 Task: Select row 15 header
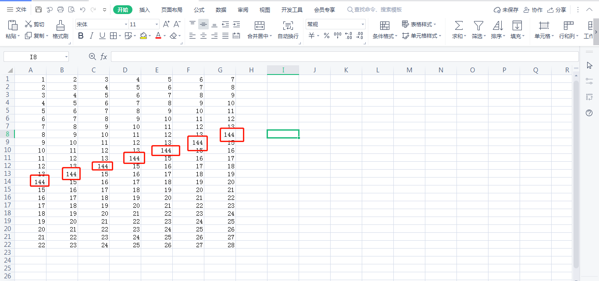[x=7, y=190]
